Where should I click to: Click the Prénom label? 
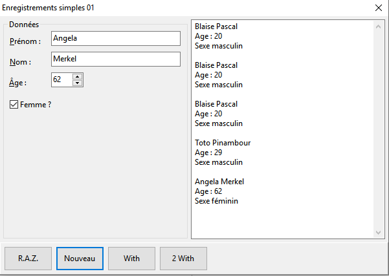[25, 41]
